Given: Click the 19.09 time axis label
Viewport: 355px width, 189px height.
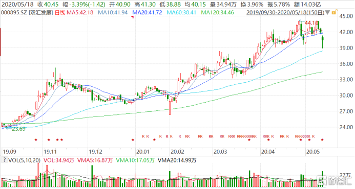Looking at the screenshot, I should [x=9, y=152].
